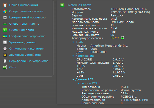Click the 3,3 В, Общее, PME characteristics value
This screenshot has width=154, height=108.
click(134, 100)
